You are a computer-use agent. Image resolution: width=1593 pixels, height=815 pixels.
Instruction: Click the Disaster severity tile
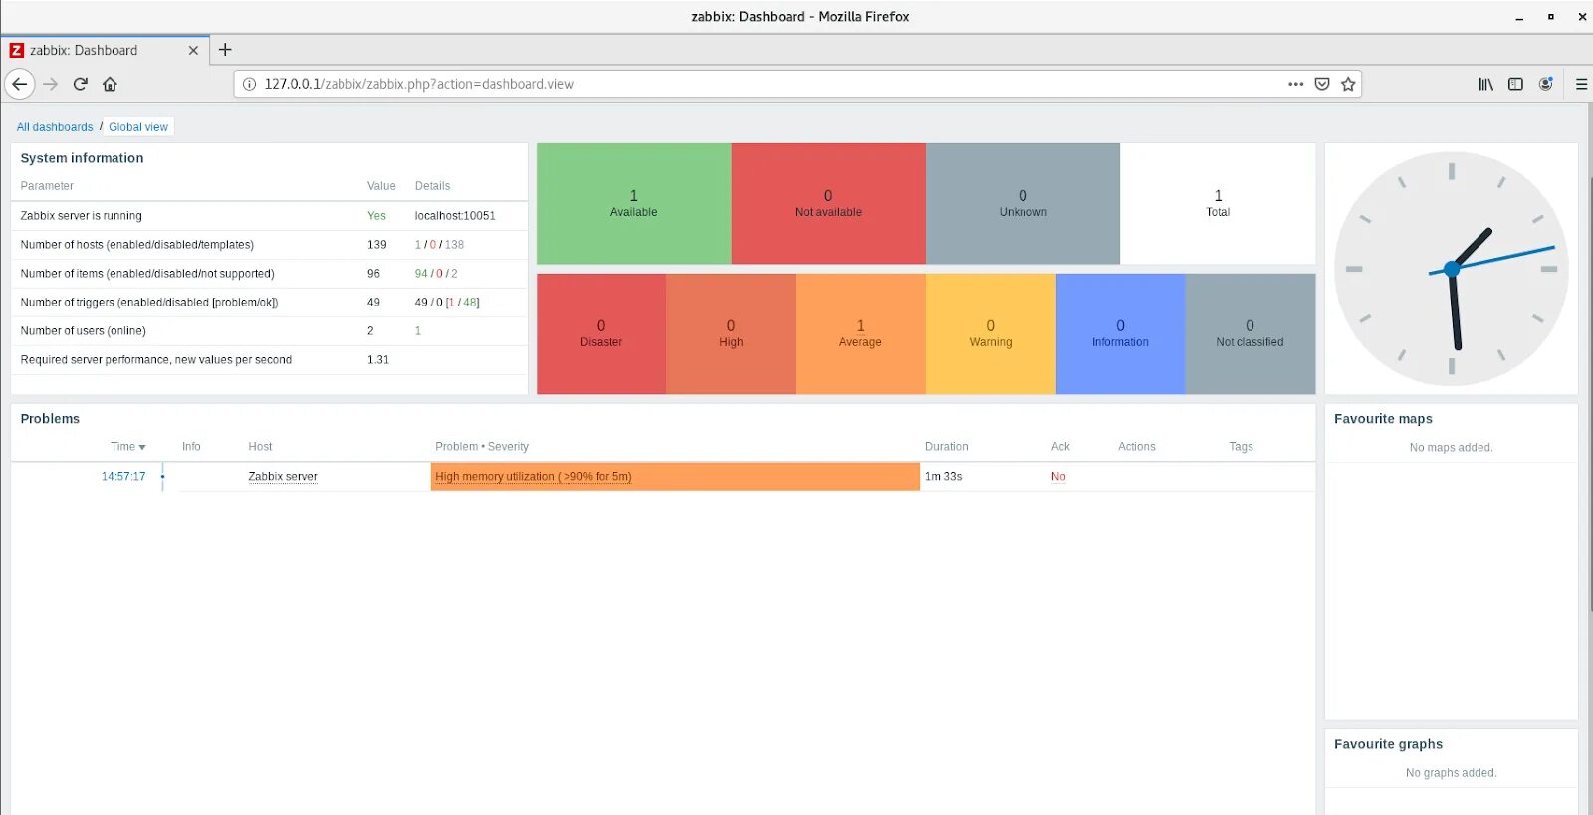[x=601, y=333]
